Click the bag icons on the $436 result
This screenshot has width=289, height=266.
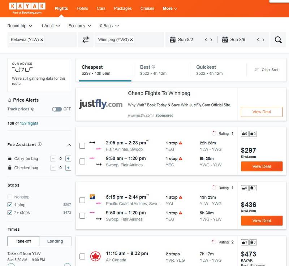click(249, 188)
